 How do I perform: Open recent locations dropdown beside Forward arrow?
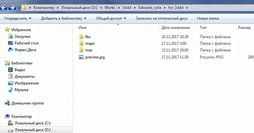point(18,8)
